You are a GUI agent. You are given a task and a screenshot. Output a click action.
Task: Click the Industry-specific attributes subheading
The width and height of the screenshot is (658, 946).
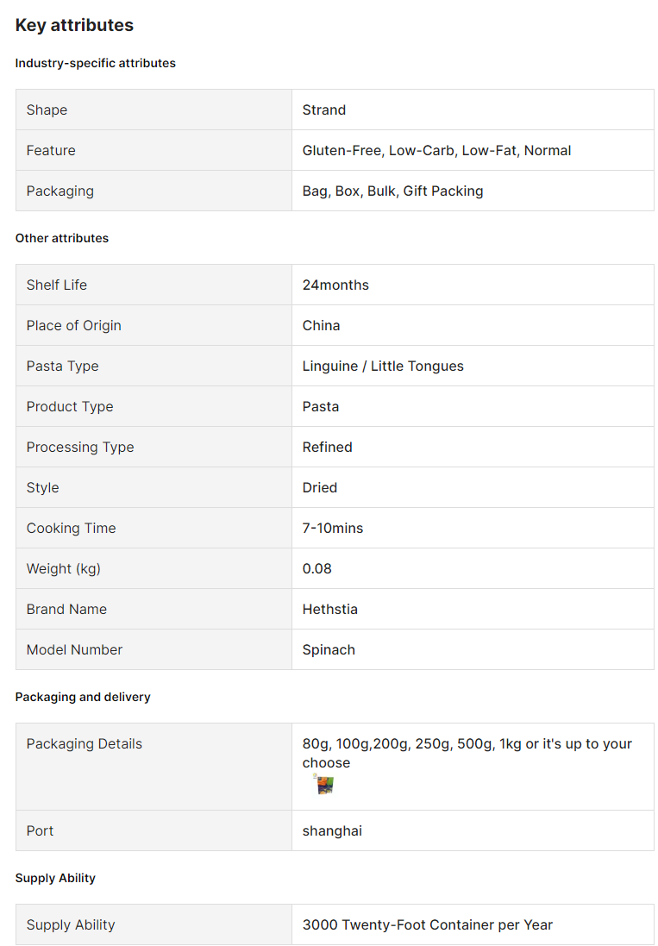pyautogui.click(x=95, y=63)
